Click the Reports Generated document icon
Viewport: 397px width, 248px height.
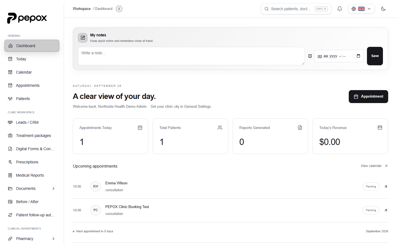300,128
